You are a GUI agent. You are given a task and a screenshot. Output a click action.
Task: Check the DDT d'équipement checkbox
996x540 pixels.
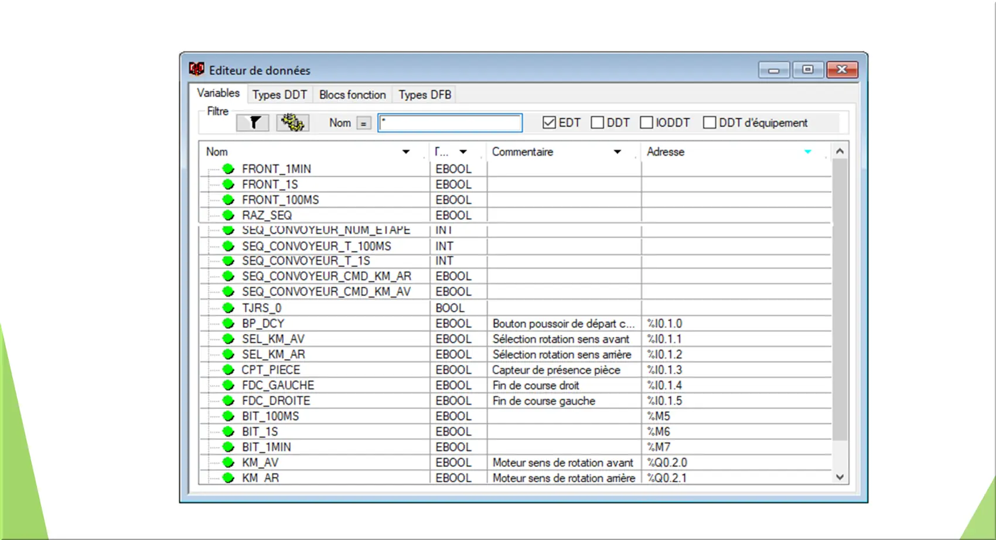pyautogui.click(x=709, y=123)
